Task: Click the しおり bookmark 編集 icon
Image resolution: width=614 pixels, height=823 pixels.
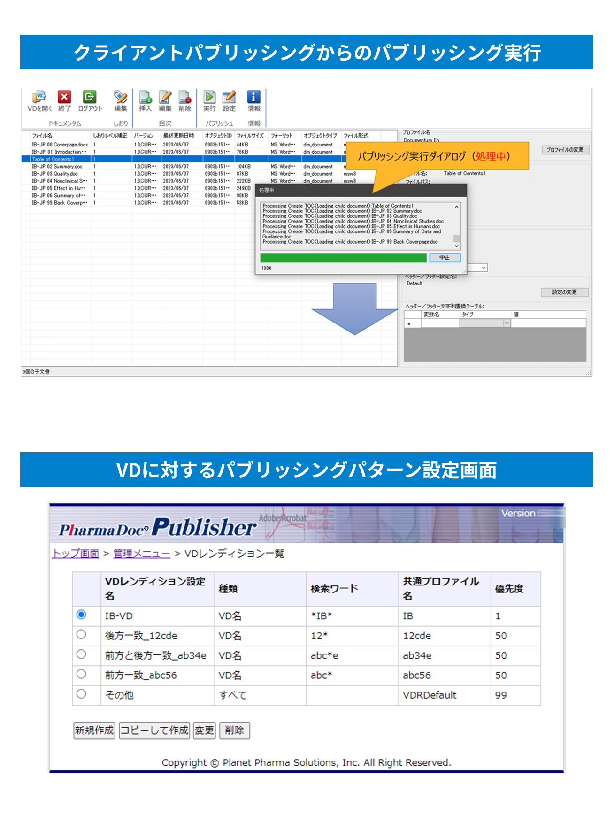Action: (x=121, y=97)
